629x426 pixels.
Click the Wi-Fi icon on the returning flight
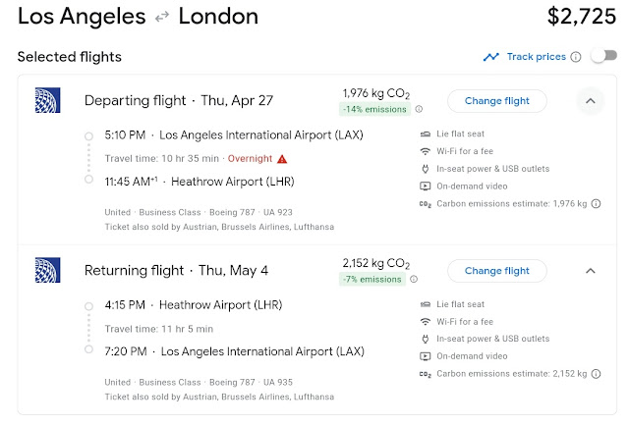(x=425, y=321)
